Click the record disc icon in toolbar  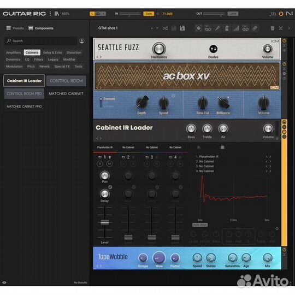199,28
